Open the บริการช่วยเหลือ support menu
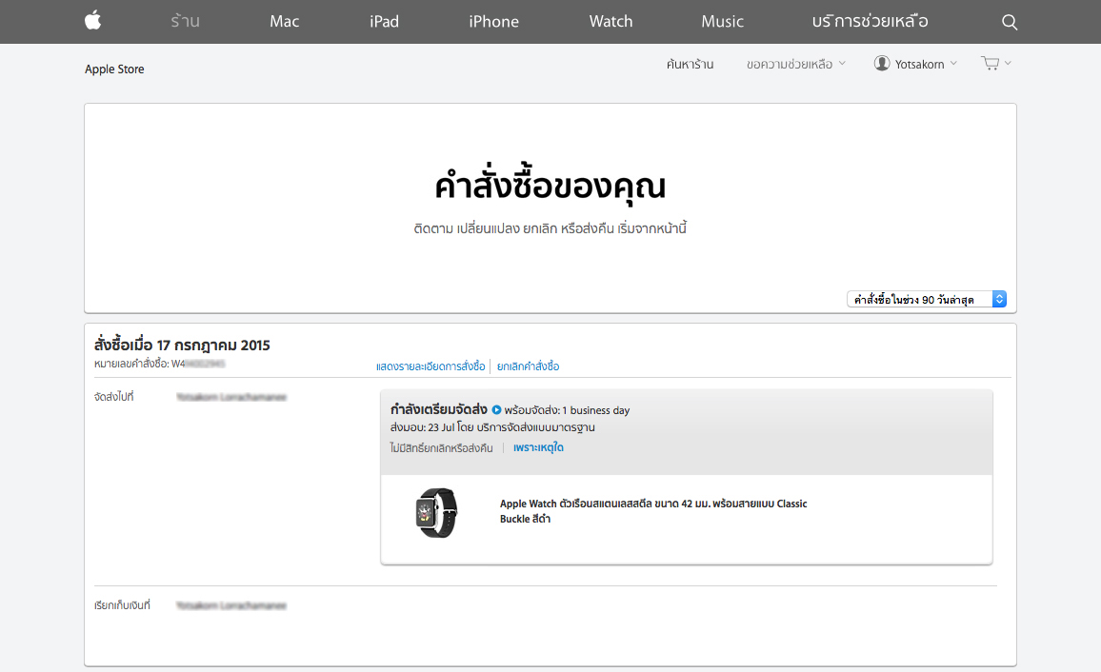The height and width of the screenshot is (672, 1101). tap(870, 21)
